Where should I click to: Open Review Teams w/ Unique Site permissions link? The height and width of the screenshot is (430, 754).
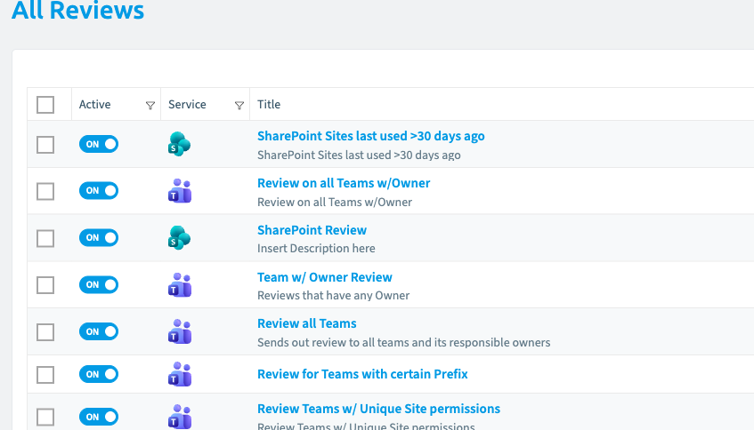[x=379, y=409]
